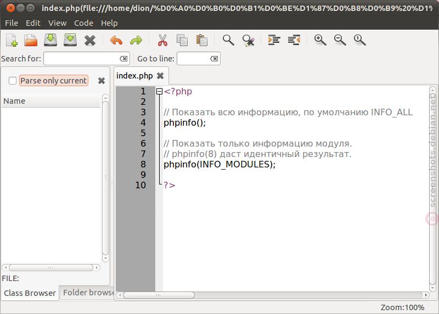The height and width of the screenshot is (314, 439).
Task: Collapse the PHP code fold on line 1
Action: point(159,91)
